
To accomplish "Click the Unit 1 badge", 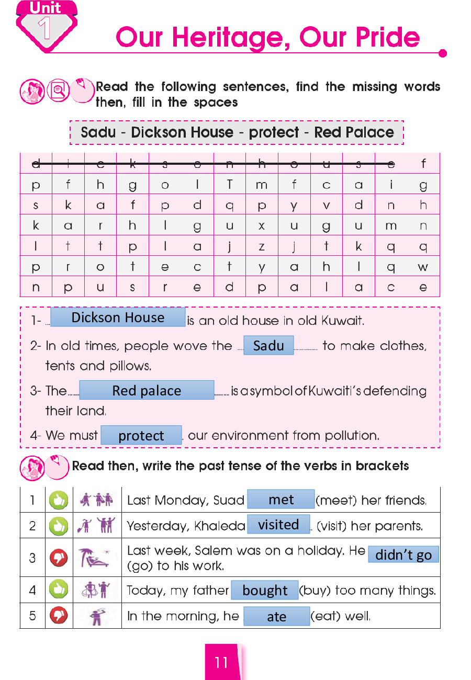I will point(47,25).
